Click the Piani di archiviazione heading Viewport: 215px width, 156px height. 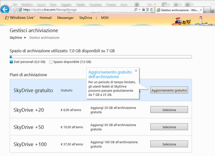[x=28, y=75]
